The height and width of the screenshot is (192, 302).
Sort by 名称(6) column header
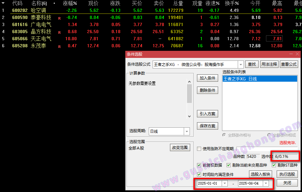39,3
